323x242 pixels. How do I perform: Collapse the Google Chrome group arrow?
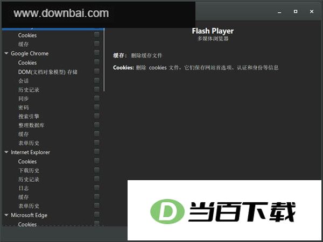click(x=6, y=53)
